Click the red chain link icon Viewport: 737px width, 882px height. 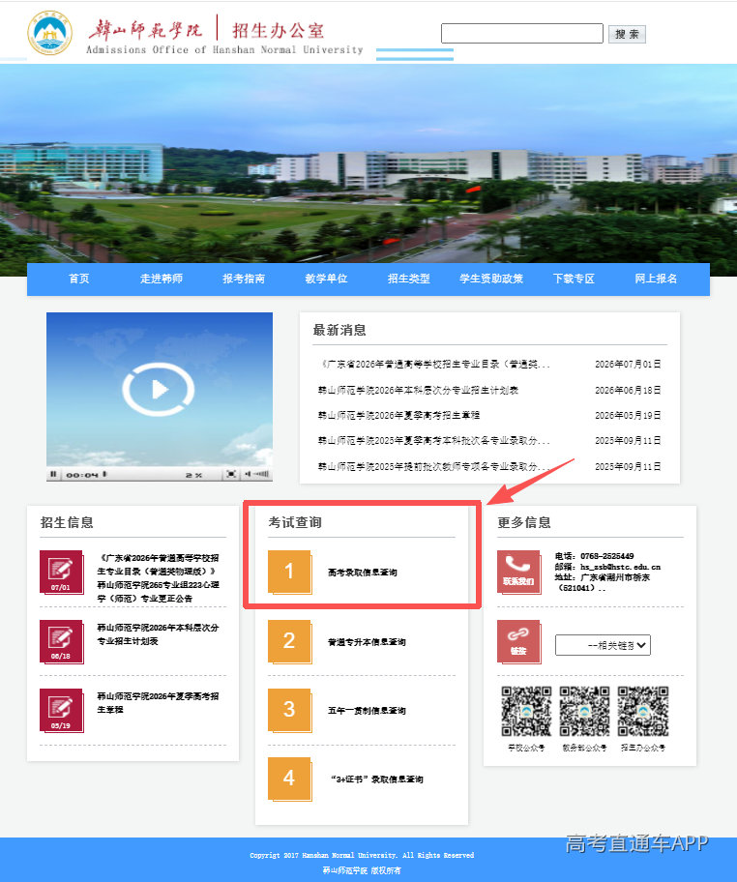518,641
